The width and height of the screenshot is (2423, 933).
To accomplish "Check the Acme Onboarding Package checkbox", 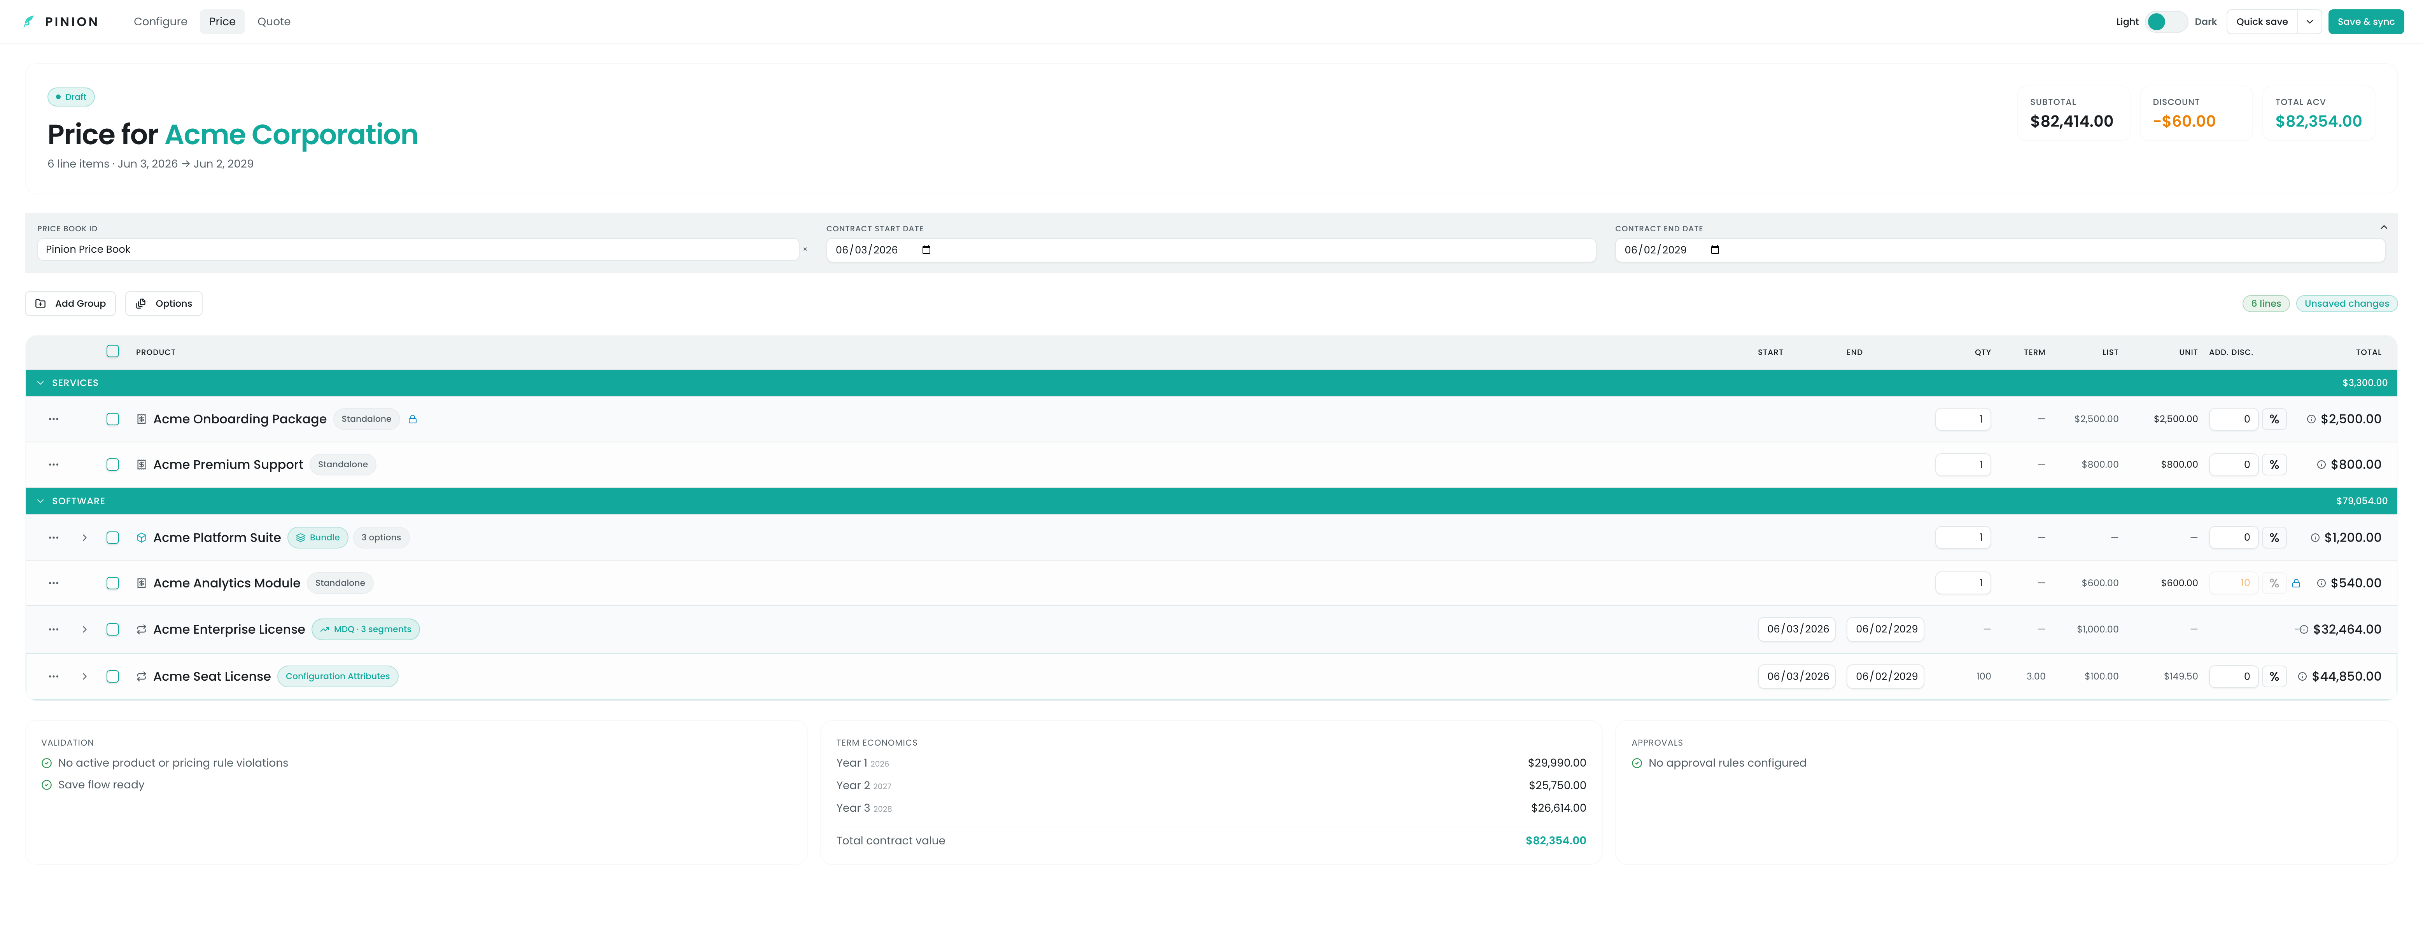I will [113, 419].
